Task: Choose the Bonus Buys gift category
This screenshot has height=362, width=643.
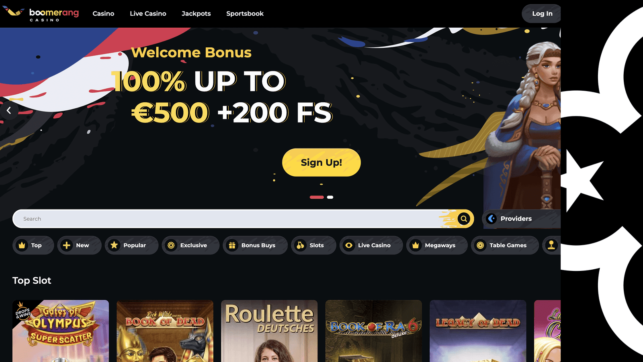Action: click(x=255, y=245)
